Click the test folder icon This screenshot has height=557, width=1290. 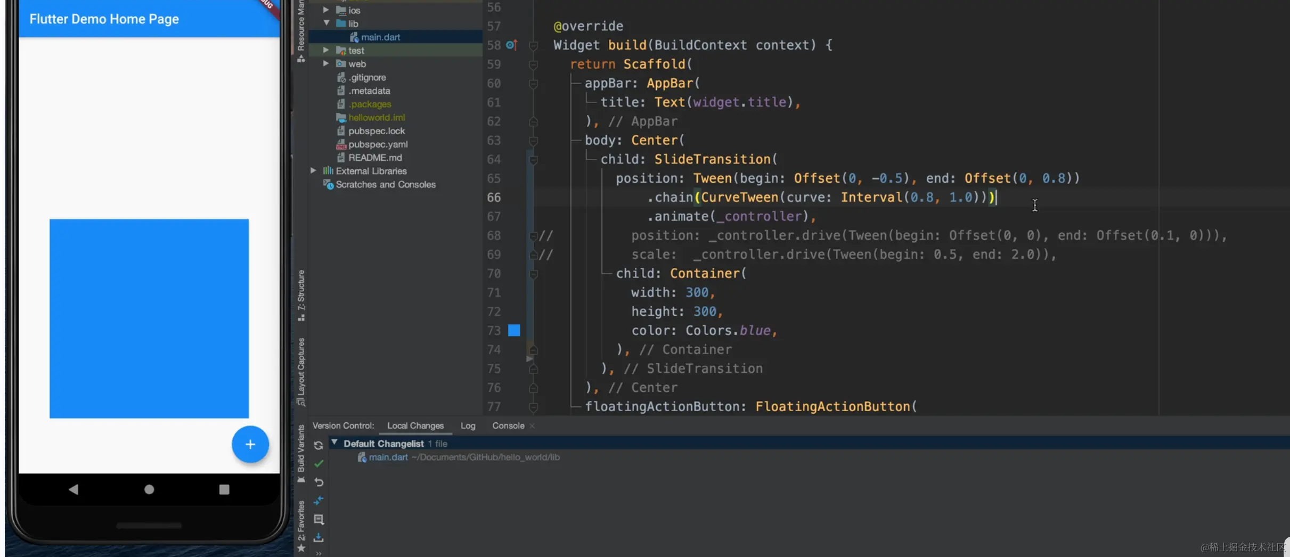coord(341,50)
